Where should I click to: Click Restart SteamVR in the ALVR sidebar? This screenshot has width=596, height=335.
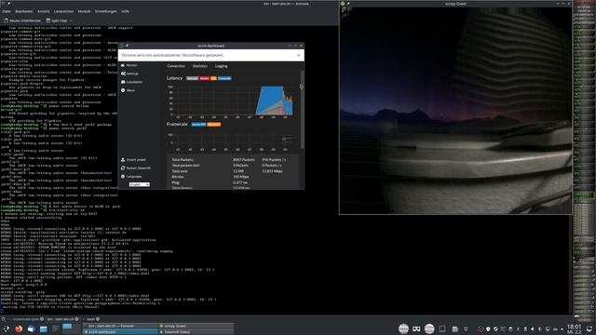[136, 167]
